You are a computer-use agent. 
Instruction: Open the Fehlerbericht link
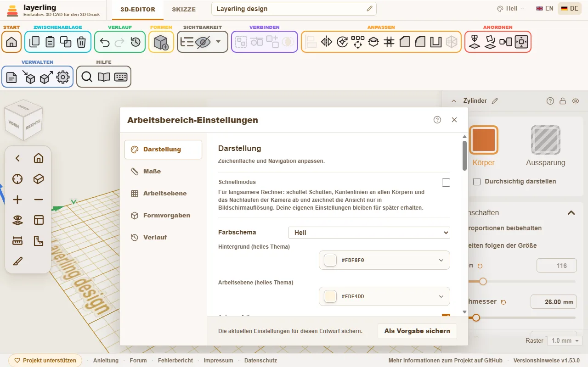(x=175, y=361)
